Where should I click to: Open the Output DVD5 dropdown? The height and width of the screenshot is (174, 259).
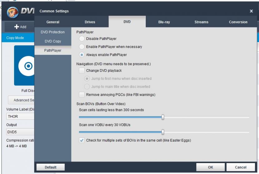tap(20, 132)
